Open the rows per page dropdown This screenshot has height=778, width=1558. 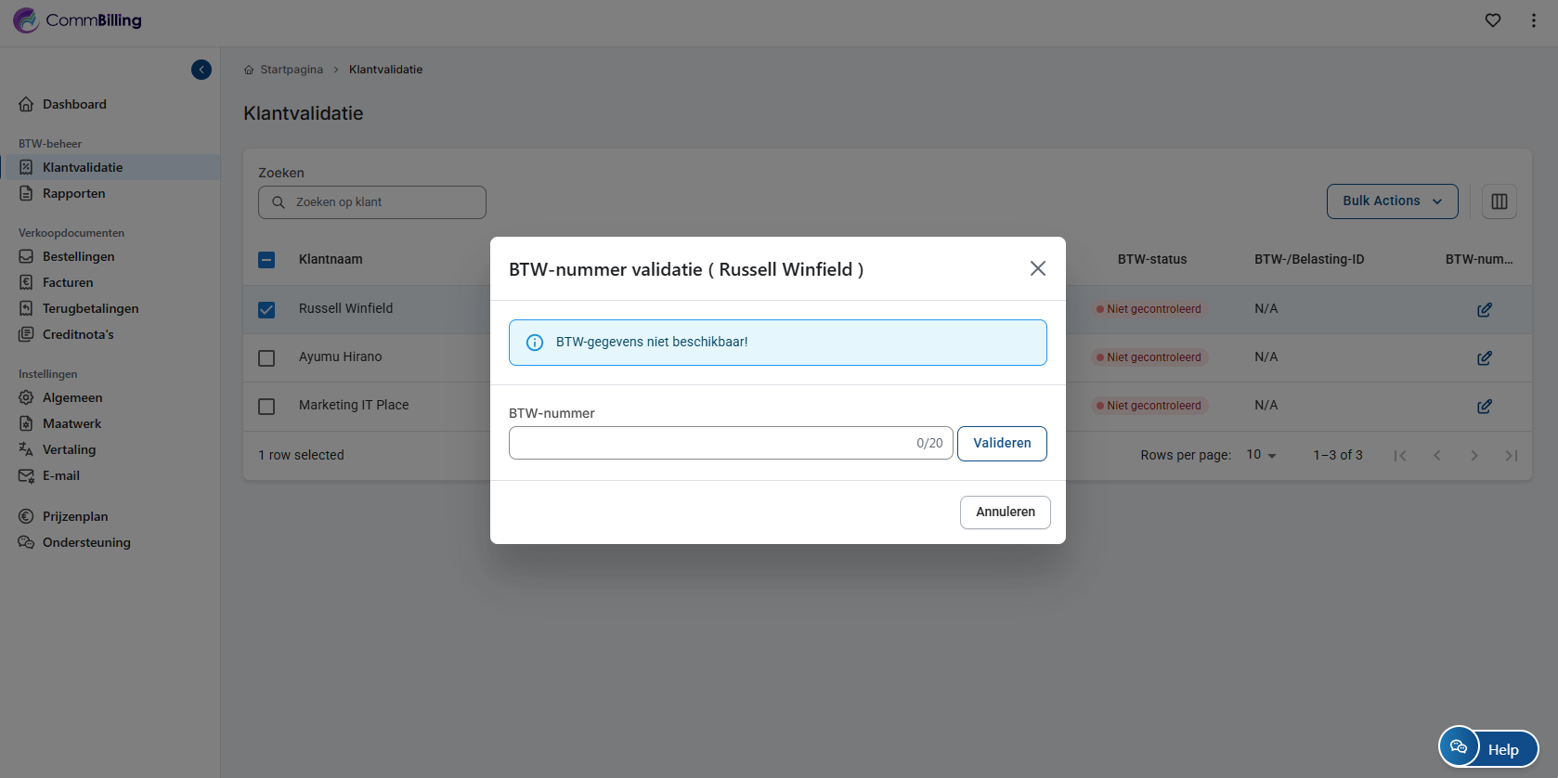[1261, 455]
